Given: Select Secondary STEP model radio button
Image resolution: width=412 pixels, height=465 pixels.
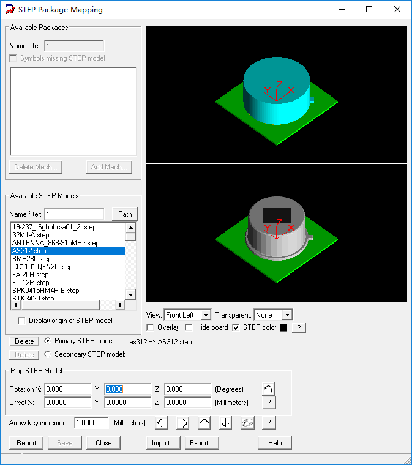Looking at the screenshot, I should pyautogui.click(x=48, y=354).
